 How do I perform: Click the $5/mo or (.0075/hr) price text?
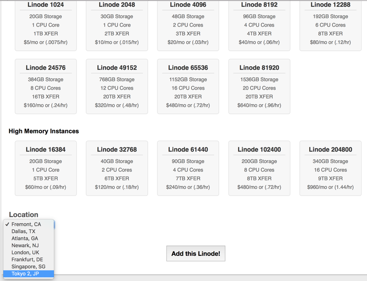[45, 42]
